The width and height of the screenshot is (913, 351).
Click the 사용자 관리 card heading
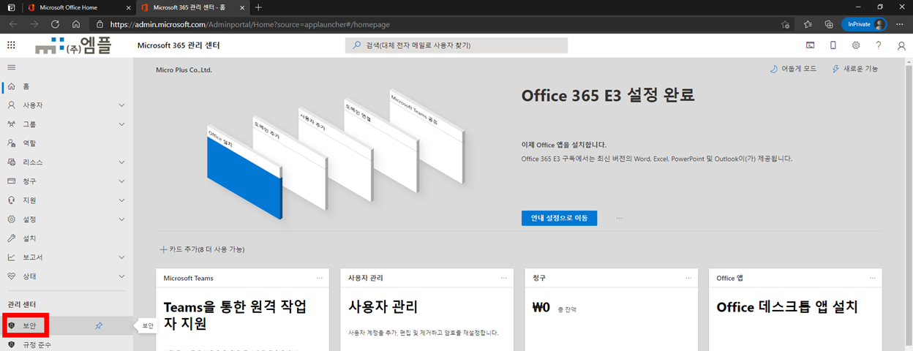[x=383, y=306]
